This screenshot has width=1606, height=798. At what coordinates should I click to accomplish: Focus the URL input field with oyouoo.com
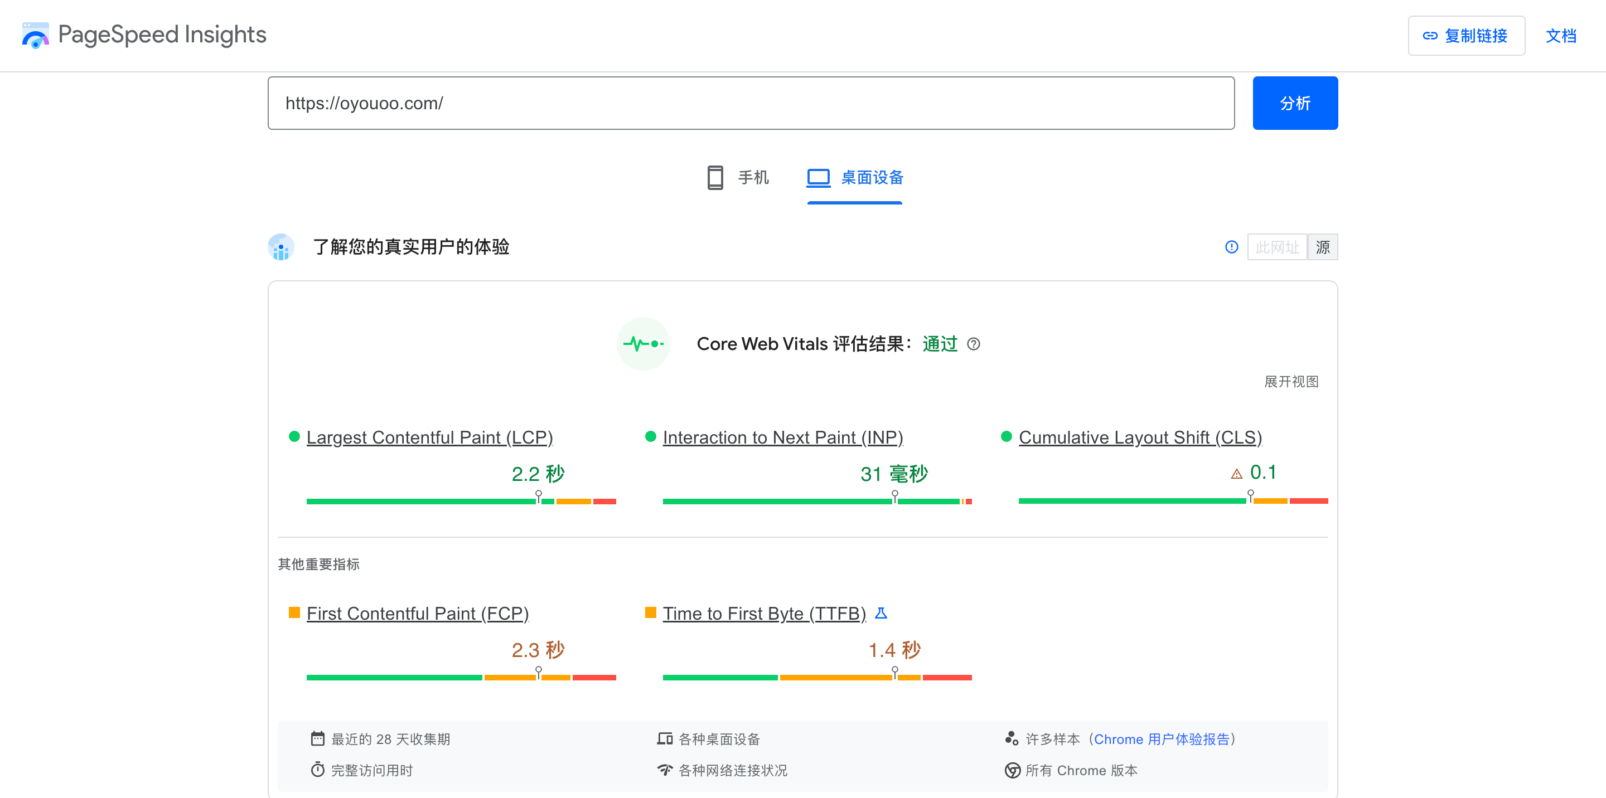pyautogui.click(x=751, y=104)
